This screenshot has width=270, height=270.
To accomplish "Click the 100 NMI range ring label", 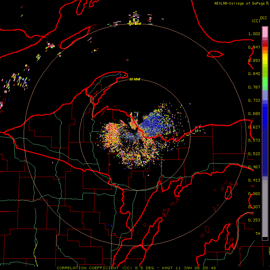I will (135, 24).
